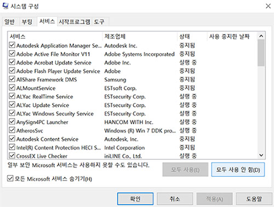Open help with 도움말 button

pyautogui.click(x=254, y=199)
